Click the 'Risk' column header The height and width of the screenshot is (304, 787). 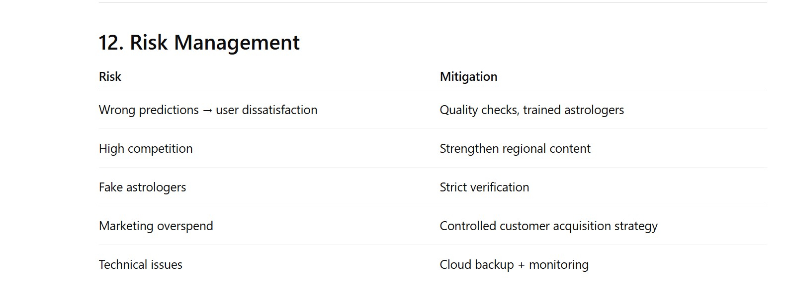tap(110, 77)
